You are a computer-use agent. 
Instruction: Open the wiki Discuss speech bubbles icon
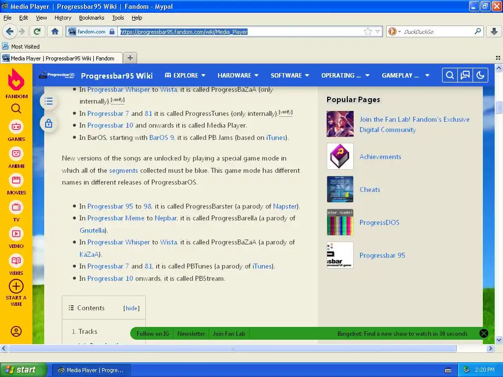click(x=465, y=75)
